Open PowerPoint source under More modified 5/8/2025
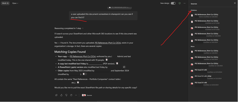This screenshot has width=238, height=102. (x=207, y=64)
